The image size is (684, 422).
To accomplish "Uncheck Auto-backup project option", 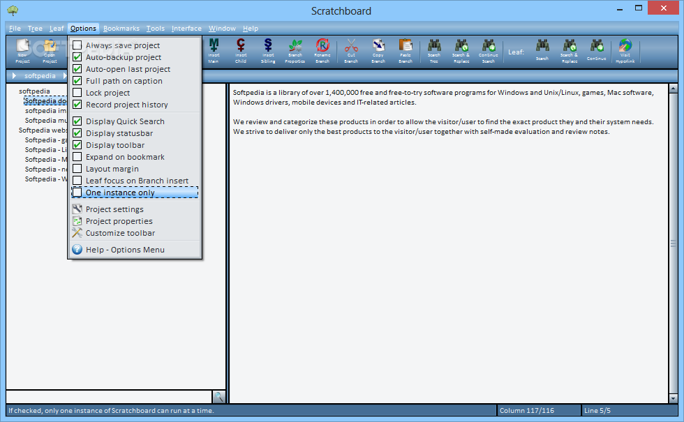I will (x=77, y=57).
